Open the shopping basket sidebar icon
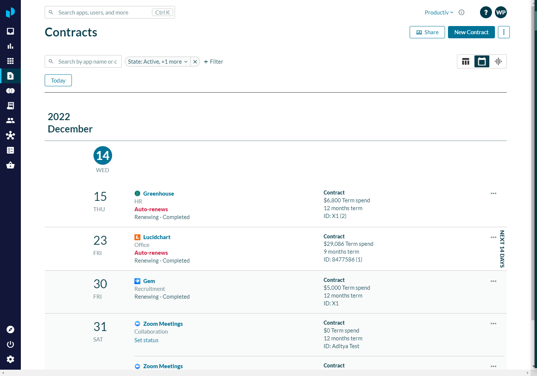 (x=10, y=165)
